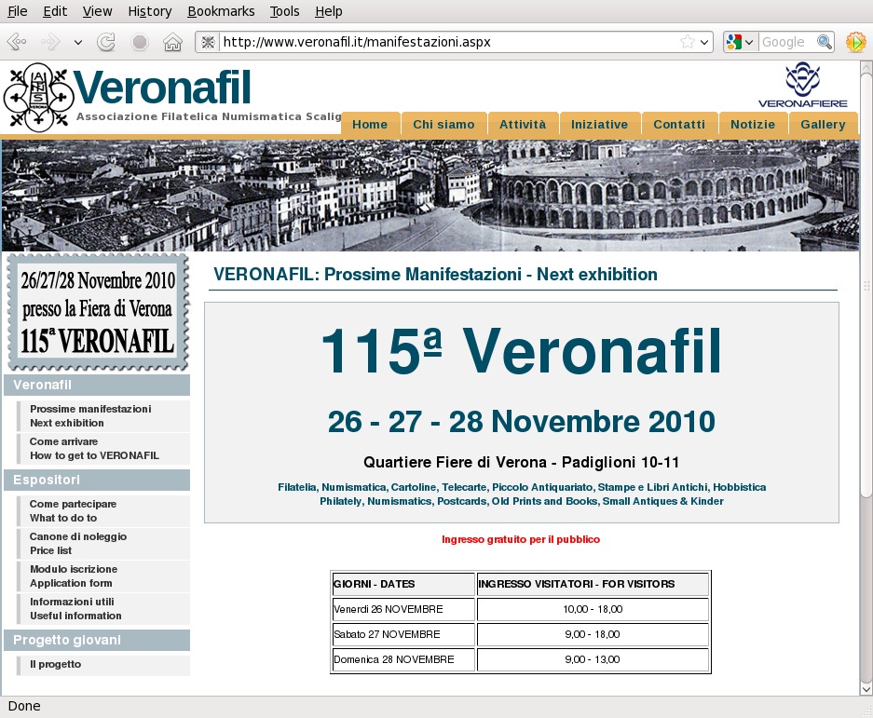The image size is (873, 718).
Task: Click the Ingresso gratuito per il pubblico text
Action: click(x=521, y=539)
